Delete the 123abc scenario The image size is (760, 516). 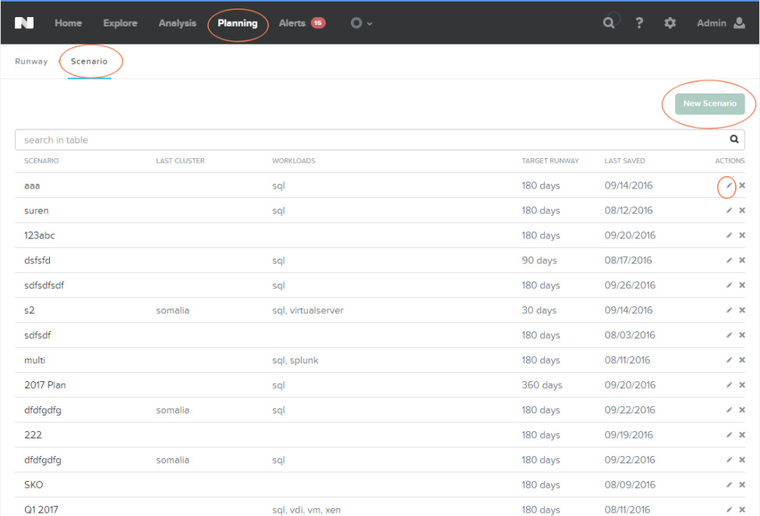pyautogui.click(x=742, y=235)
